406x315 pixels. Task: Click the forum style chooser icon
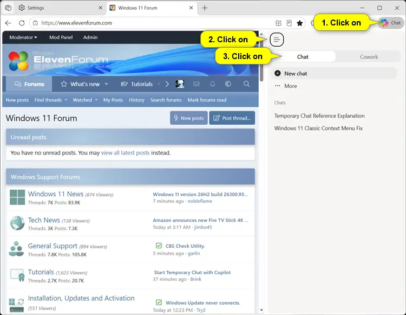point(228,84)
